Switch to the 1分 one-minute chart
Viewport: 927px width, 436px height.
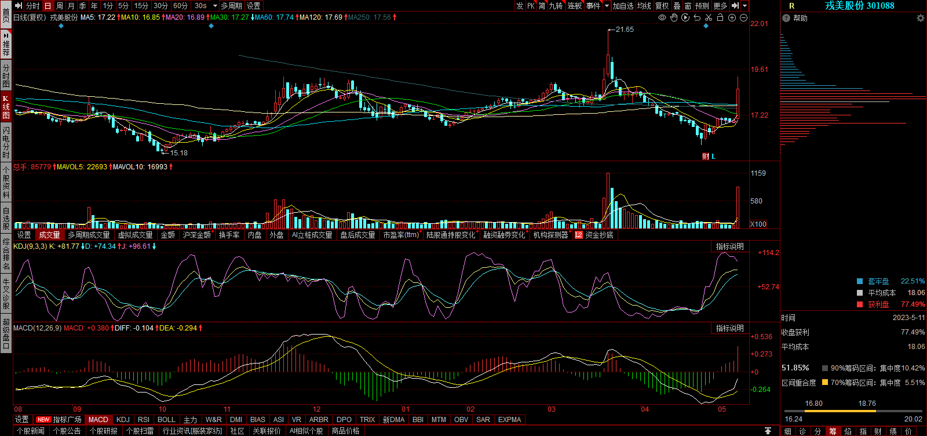tap(108, 6)
